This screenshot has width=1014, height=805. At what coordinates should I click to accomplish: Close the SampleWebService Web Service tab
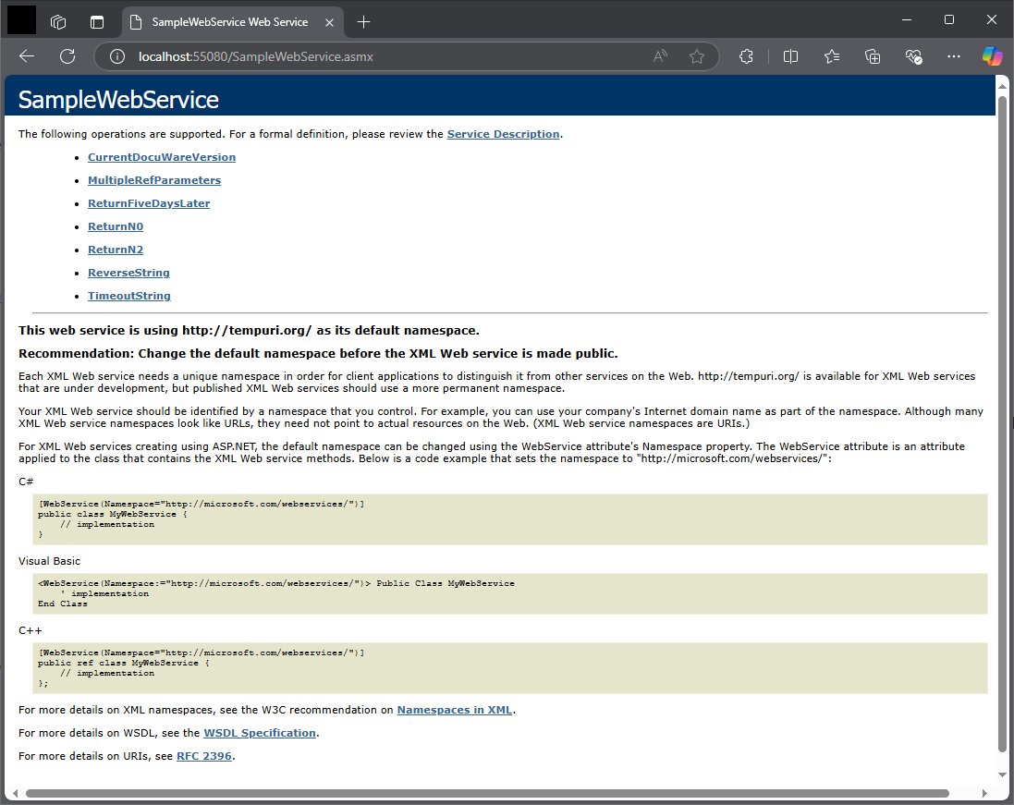pyautogui.click(x=329, y=22)
